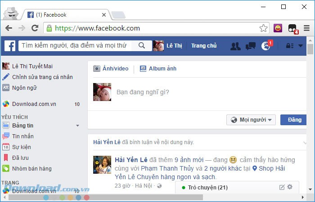The height and width of the screenshot is (202, 315).
Task: Open the Chrome hamburger menu
Action: [306, 28]
